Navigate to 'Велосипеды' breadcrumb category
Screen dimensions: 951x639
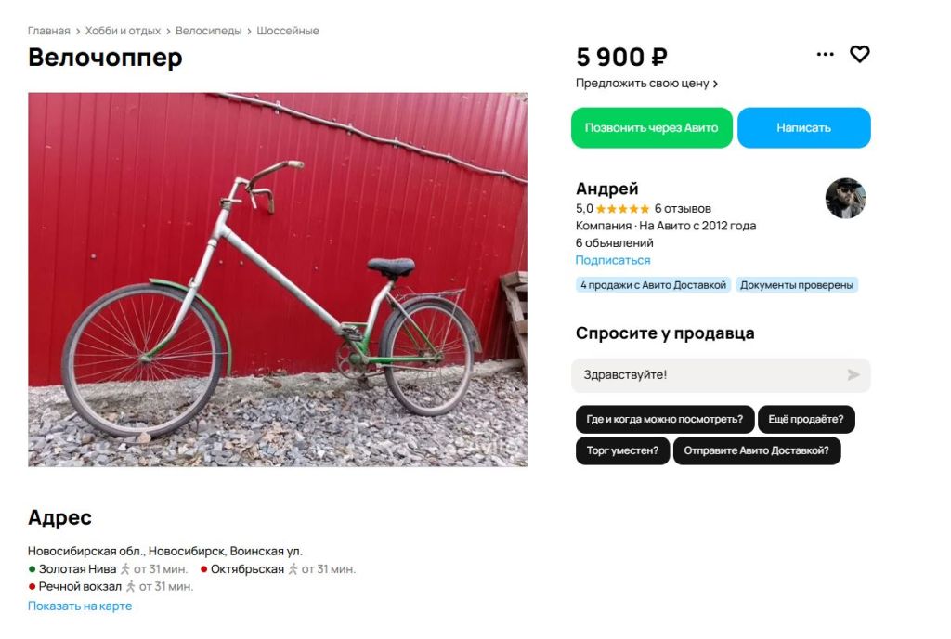click(x=210, y=31)
